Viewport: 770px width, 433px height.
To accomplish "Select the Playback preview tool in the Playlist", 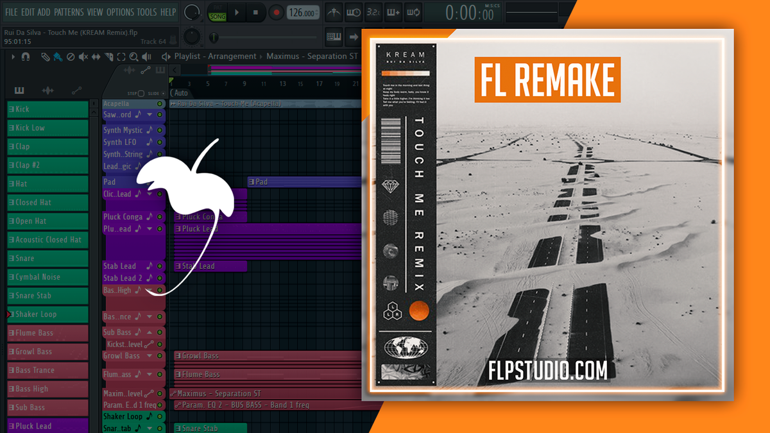I will click(x=146, y=57).
